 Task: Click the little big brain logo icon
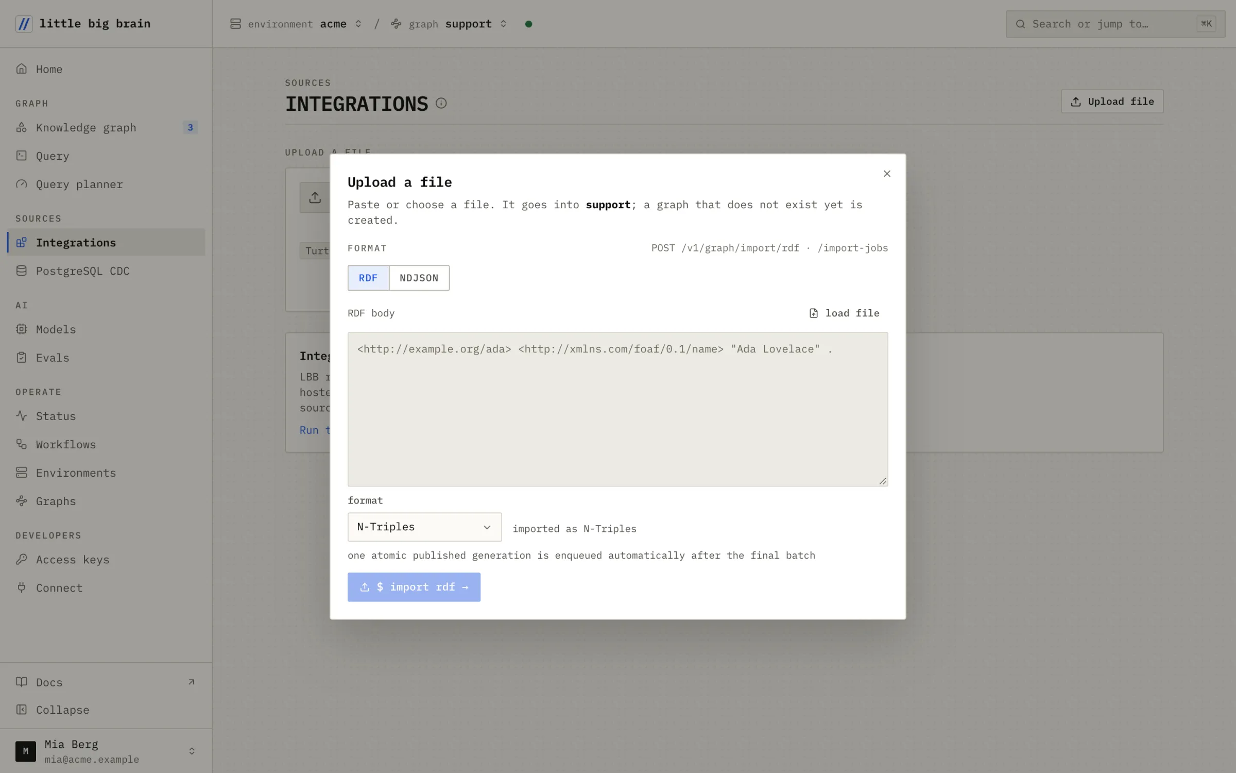pyautogui.click(x=24, y=24)
